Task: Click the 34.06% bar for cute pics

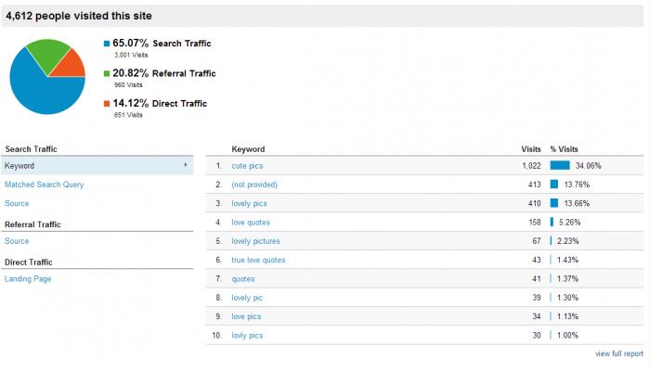Action: tap(560, 165)
